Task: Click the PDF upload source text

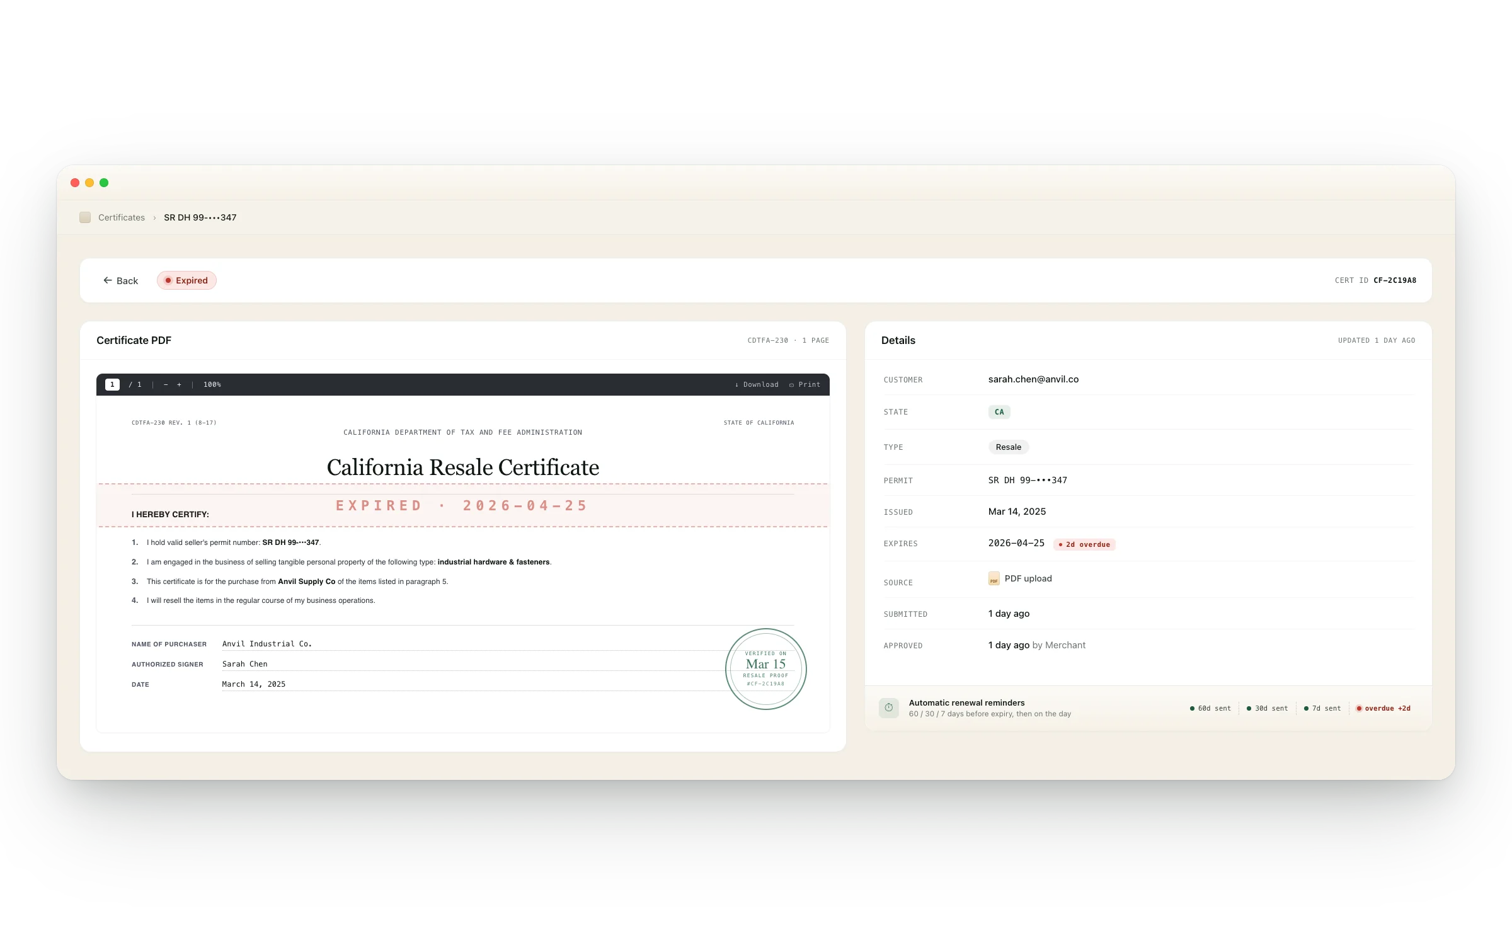Action: pos(1028,578)
